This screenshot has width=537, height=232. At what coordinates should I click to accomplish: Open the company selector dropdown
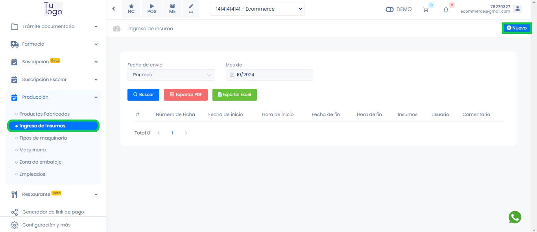point(257,9)
